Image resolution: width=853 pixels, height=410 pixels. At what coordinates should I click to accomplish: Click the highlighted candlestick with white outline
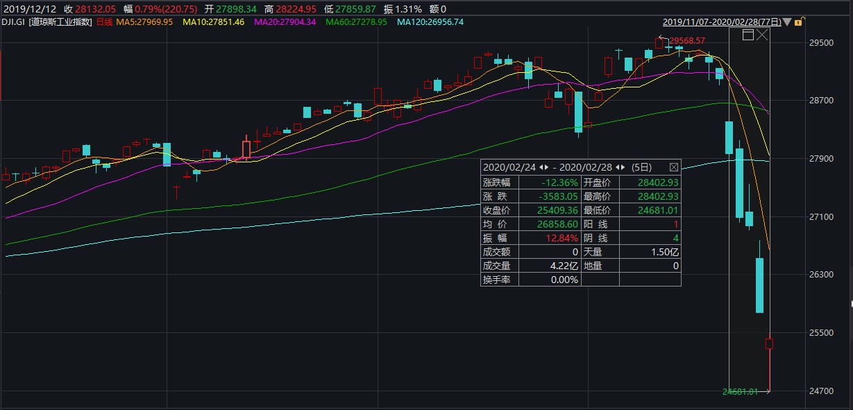(246, 148)
